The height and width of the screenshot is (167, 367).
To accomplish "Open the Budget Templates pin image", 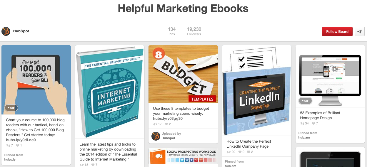I will pyautogui.click(x=183, y=74).
